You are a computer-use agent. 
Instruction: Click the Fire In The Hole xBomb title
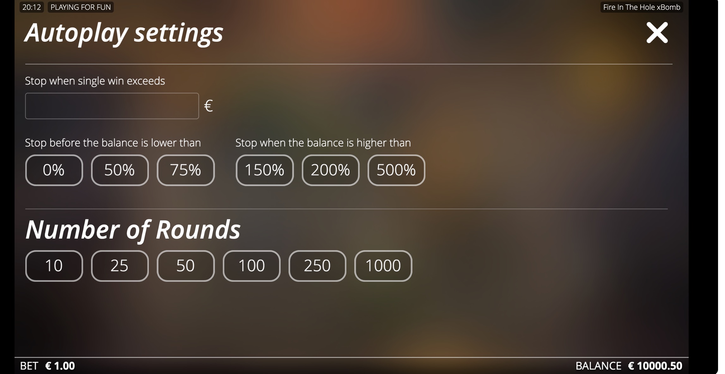click(642, 7)
